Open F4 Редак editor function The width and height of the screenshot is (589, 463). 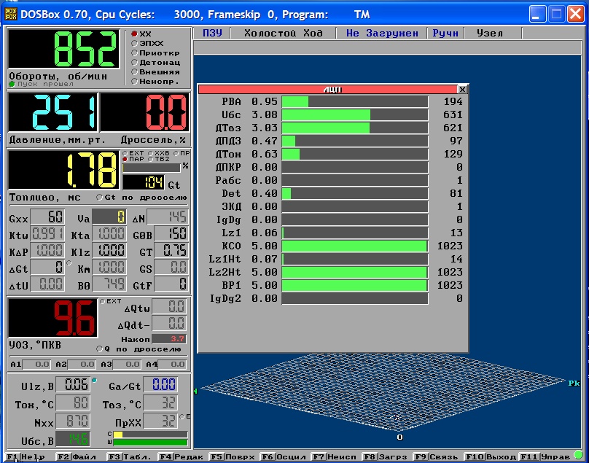click(x=182, y=457)
